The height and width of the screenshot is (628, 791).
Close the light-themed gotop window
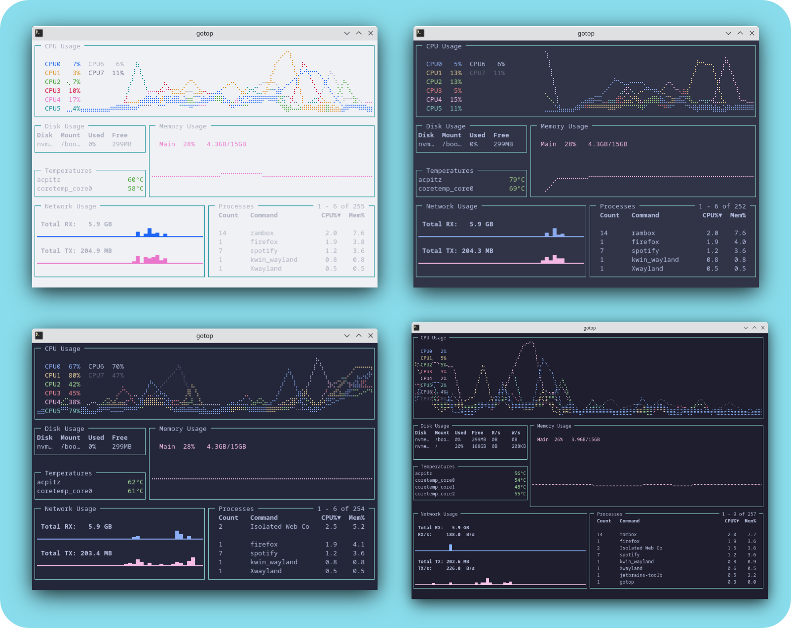click(371, 33)
